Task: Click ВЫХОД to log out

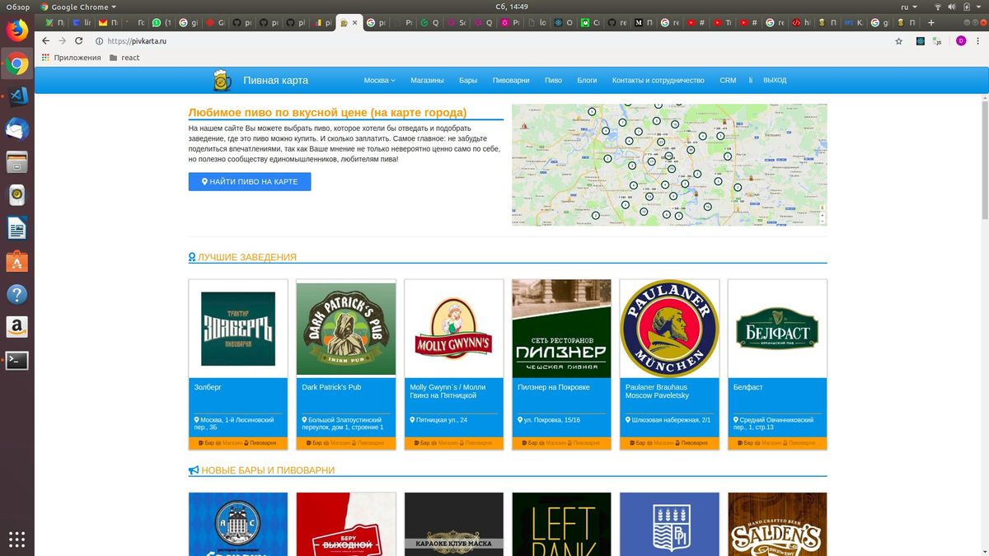Action: coord(775,80)
